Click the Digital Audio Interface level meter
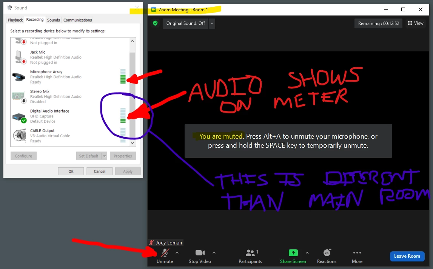433x269 pixels. pyautogui.click(x=123, y=116)
